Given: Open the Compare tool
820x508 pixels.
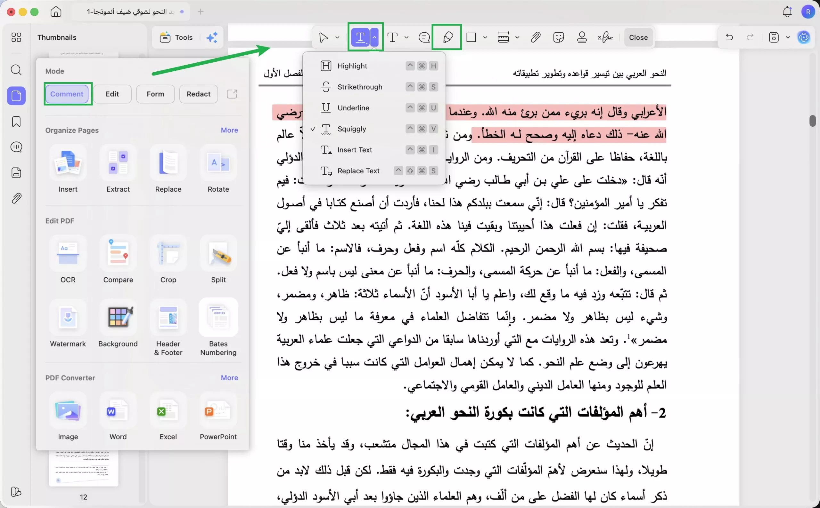Looking at the screenshot, I should tap(118, 259).
